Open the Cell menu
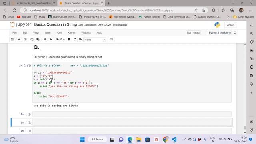This screenshot has height=144, width=256. (60, 33)
